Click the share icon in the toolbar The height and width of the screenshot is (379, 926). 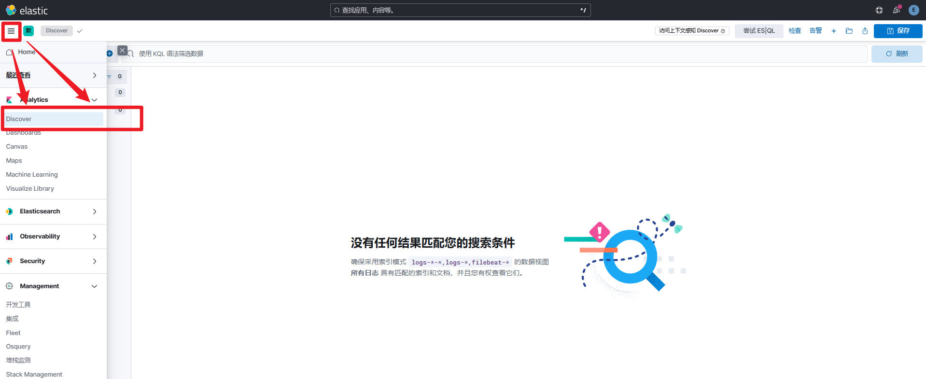coord(865,31)
